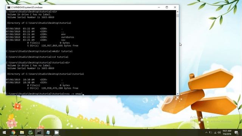Screen dimensions: 242x136
Task: Maximize the cmd.exe window
Action: click(x=167, y=7)
